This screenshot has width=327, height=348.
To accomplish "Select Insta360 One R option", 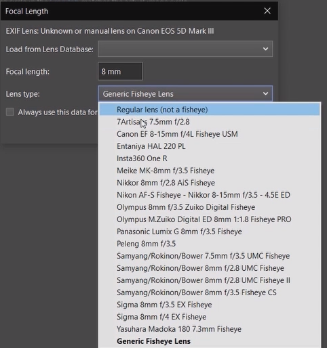I will coord(210,158).
